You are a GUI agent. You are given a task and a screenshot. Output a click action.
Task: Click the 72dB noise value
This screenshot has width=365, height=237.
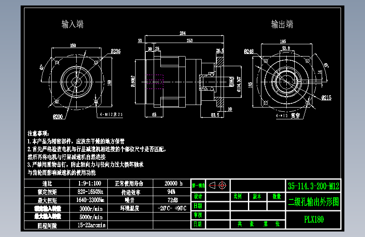point(173,200)
